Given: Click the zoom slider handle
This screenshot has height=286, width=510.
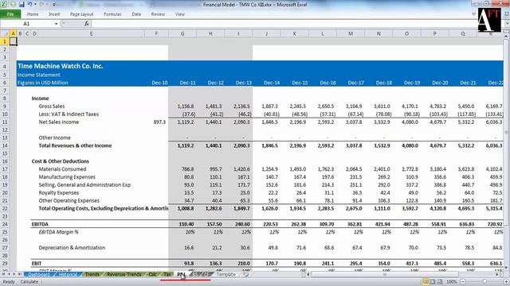Looking at the screenshot, I should click(x=484, y=282).
